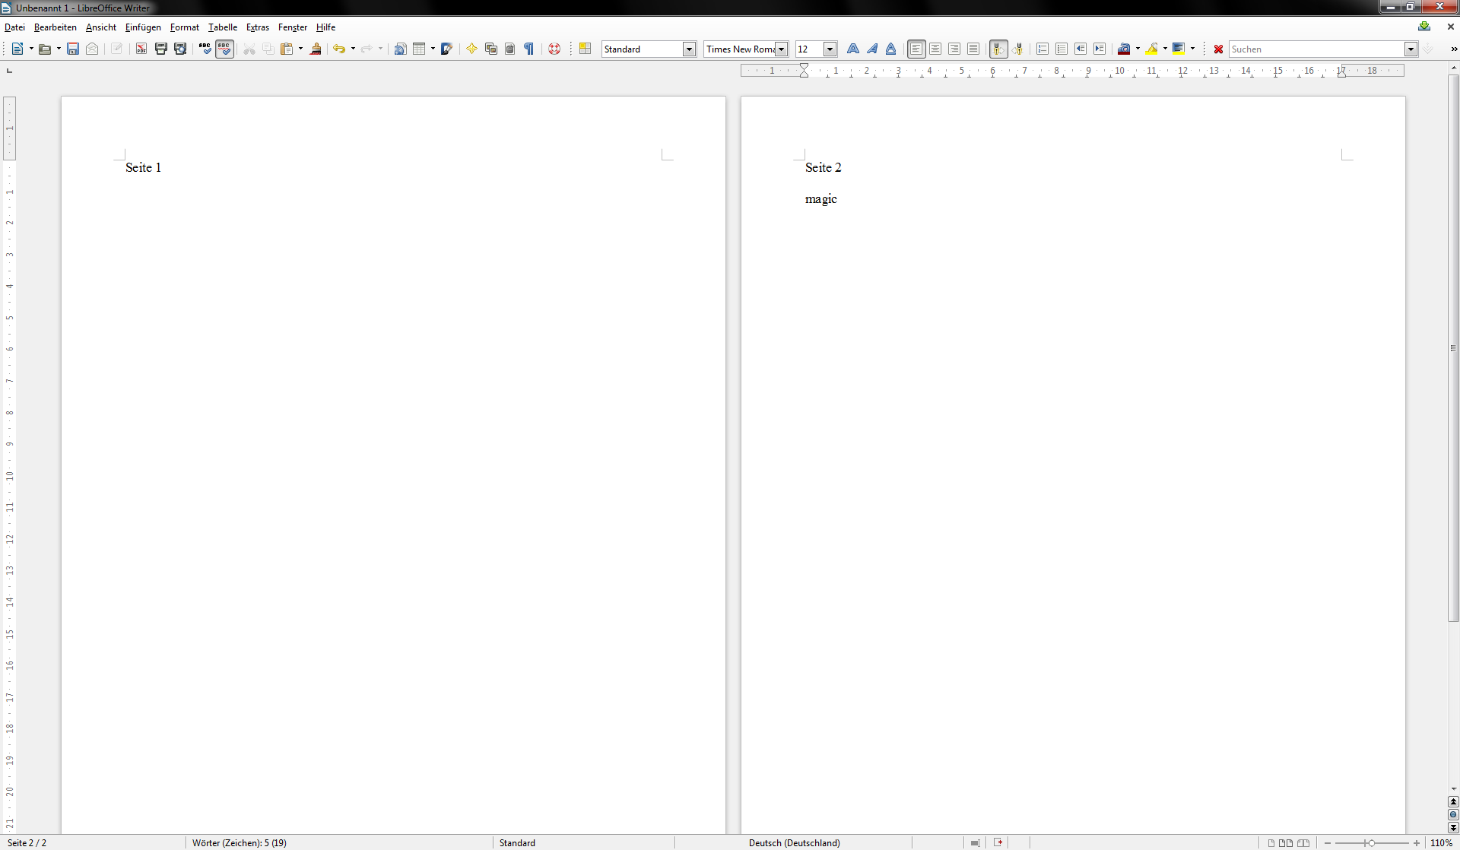Click the Decrease Indent icon
Image resolution: width=1460 pixels, height=850 pixels.
1080,49
